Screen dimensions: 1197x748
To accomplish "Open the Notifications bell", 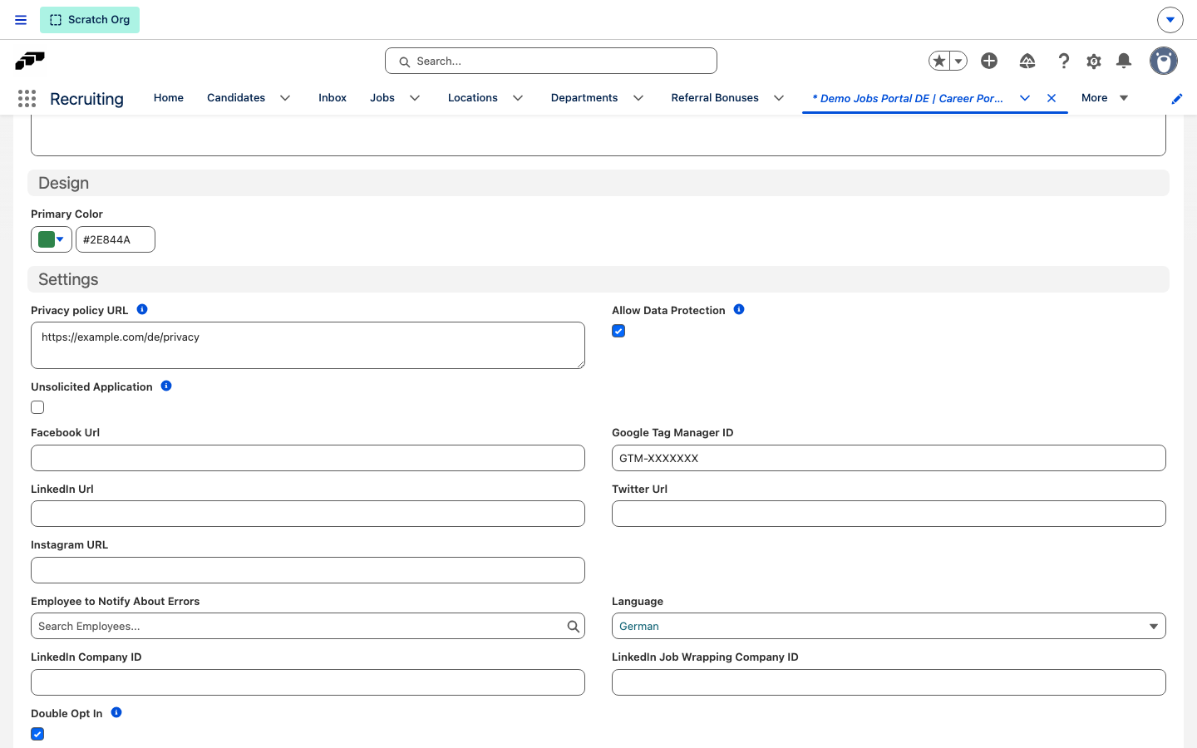I will [1124, 61].
